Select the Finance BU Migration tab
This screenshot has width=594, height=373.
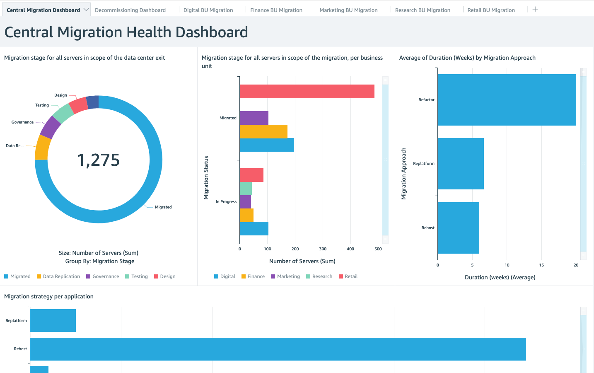pyautogui.click(x=276, y=9)
